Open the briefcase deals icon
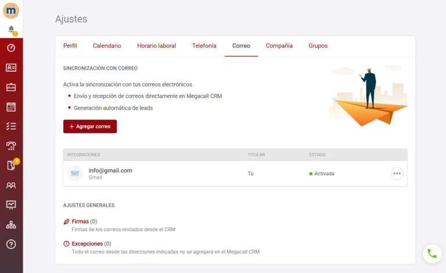The width and height of the screenshot is (446, 273). 11,87
